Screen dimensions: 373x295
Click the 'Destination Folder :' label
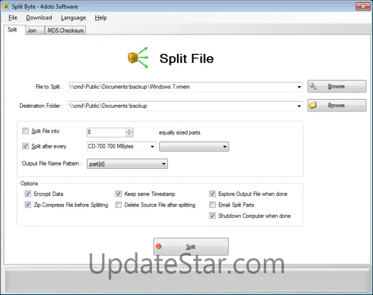(x=41, y=106)
